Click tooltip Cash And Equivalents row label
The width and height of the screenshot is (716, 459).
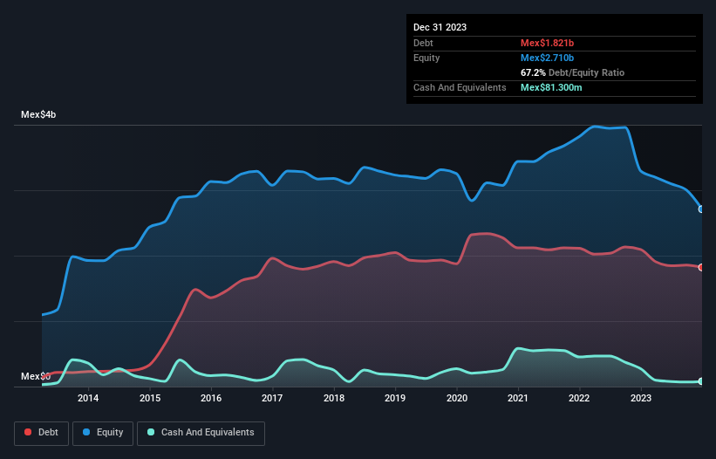(x=460, y=87)
